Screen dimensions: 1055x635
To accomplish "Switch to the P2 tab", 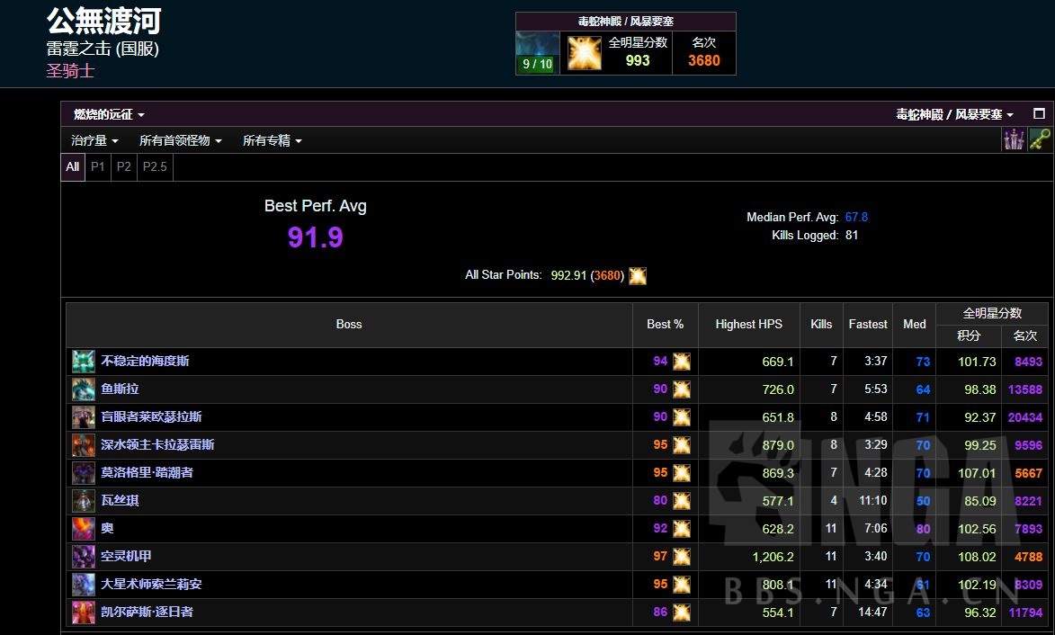I will (124, 166).
